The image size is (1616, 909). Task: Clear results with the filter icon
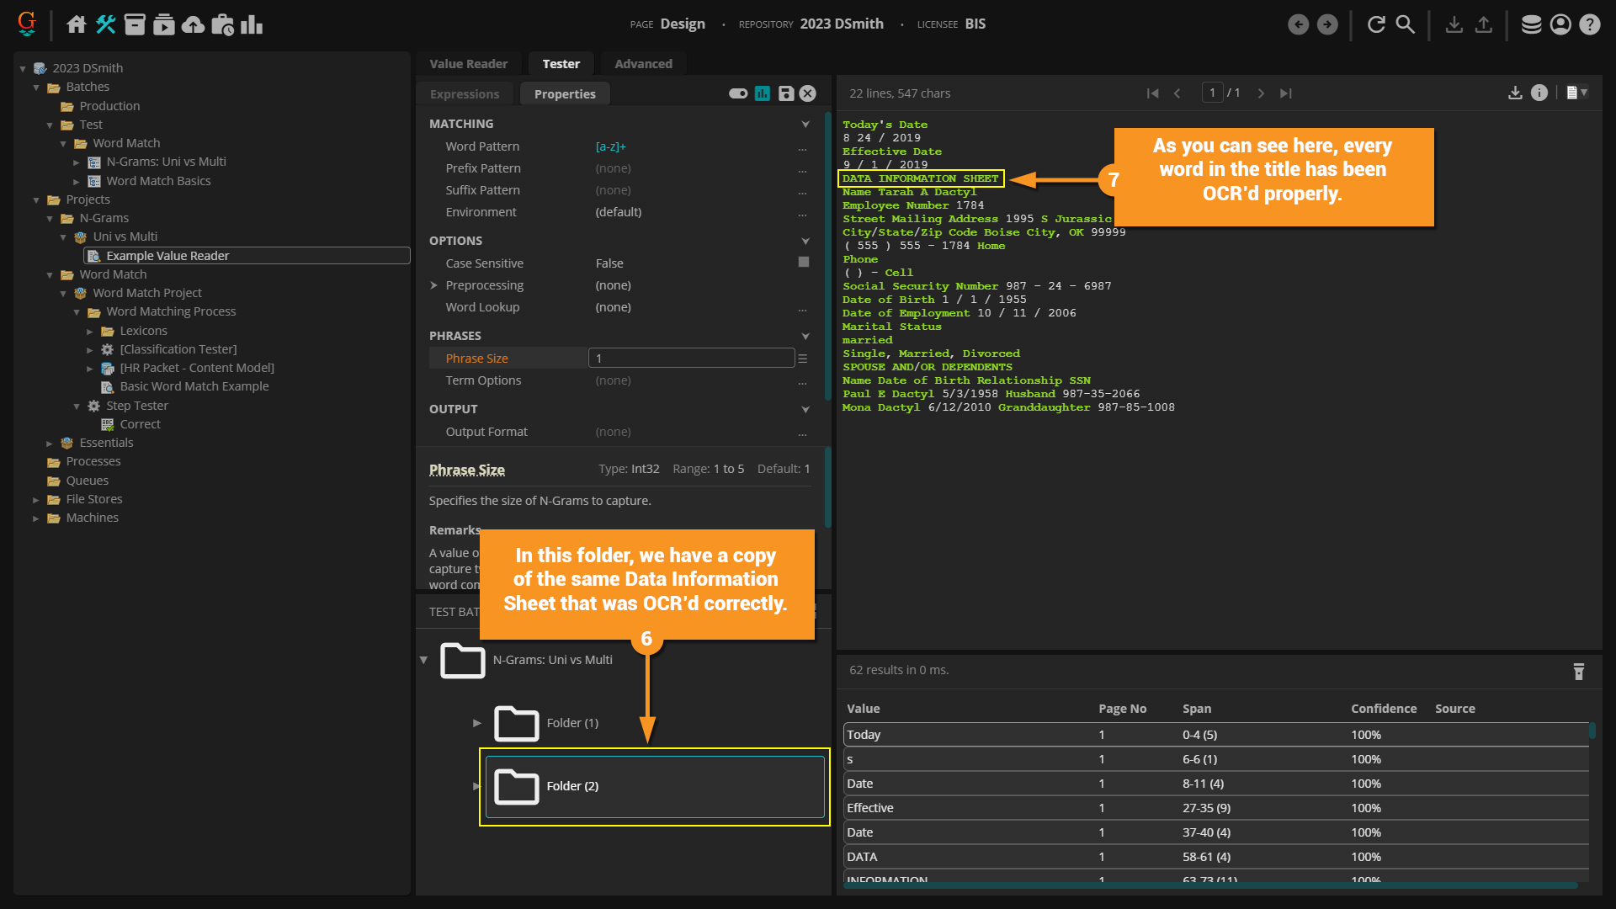pyautogui.click(x=1578, y=671)
